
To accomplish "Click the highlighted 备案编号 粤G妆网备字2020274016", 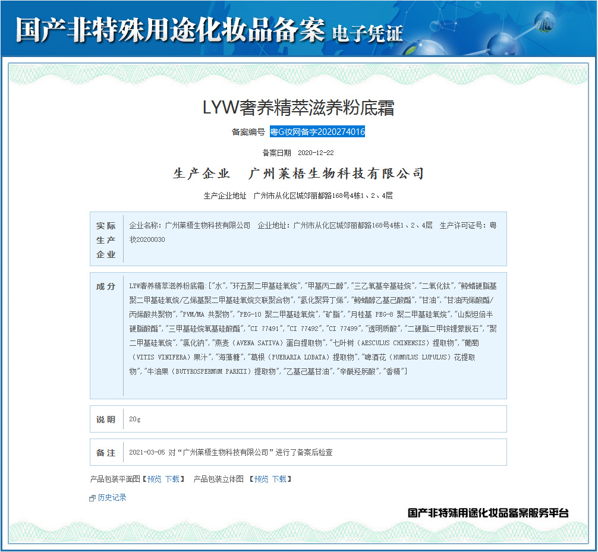I will click(x=317, y=131).
